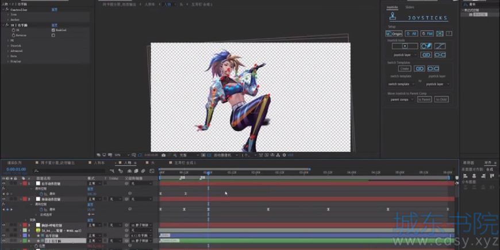
Task: Toggle visibility eye for layer 2
Action: [x=4, y=199]
